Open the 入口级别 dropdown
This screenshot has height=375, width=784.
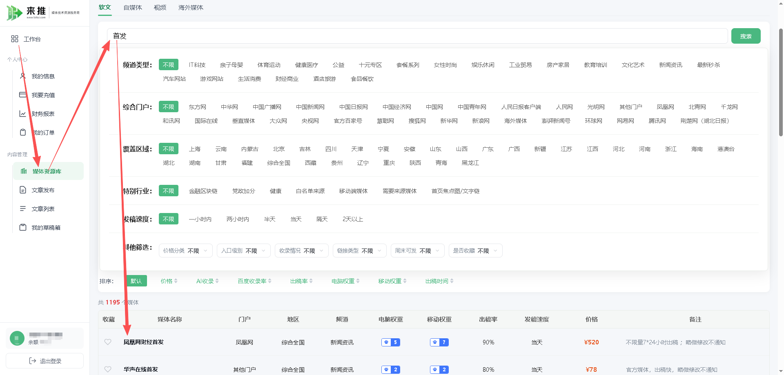pyautogui.click(x=244, y=251)
